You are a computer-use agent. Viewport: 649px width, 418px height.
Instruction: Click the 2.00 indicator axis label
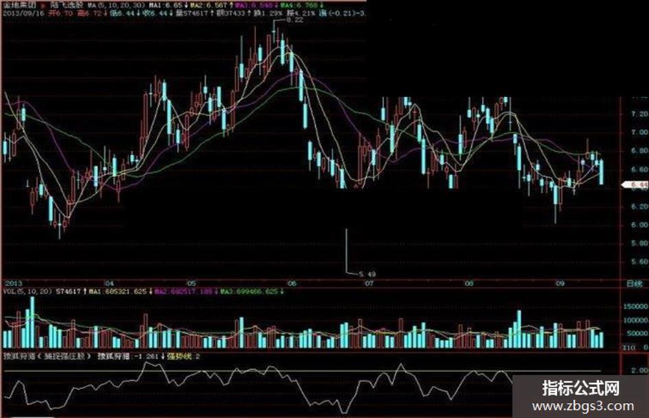(x=640, y=370)
